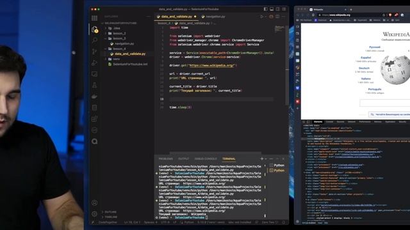Collapse the SELENIUMFORYOUTUBE project root
The image size is (410, 230).
(x=120, y=23)
